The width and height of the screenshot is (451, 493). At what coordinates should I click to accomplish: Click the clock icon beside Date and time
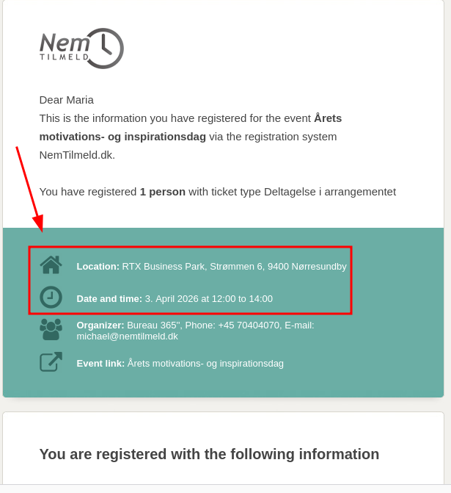point(51,298)
